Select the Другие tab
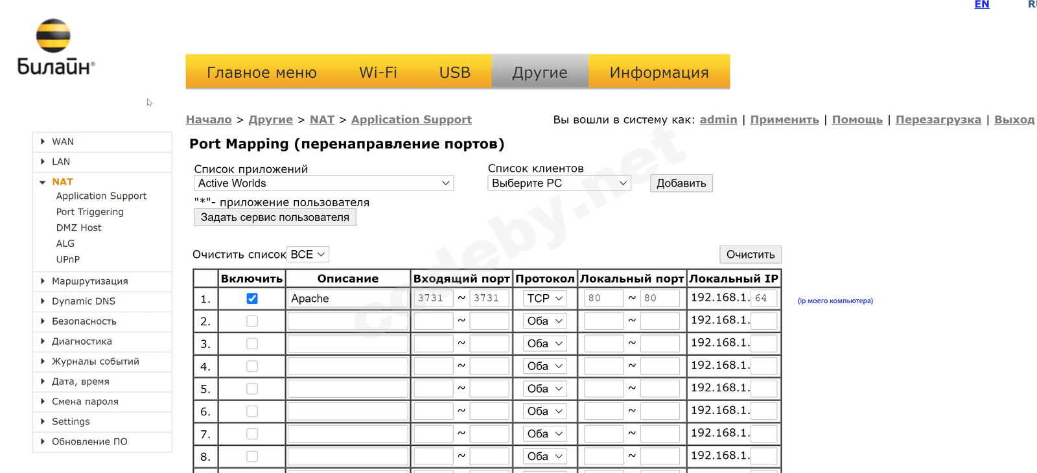 pos(540,73)
